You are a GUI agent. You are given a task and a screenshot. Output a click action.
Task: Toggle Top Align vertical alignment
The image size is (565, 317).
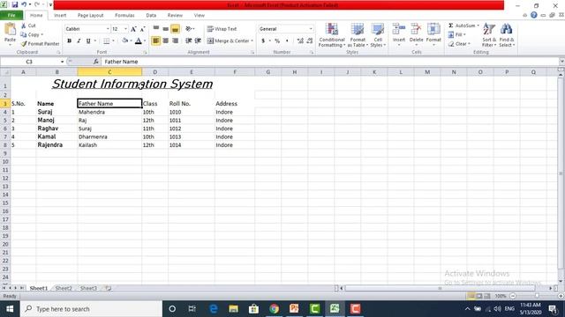pos(156,29)
